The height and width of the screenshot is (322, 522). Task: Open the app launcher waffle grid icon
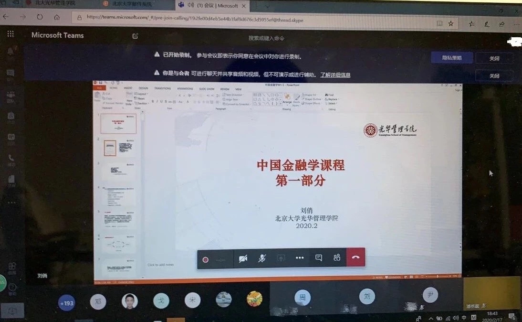coord(10,34)
